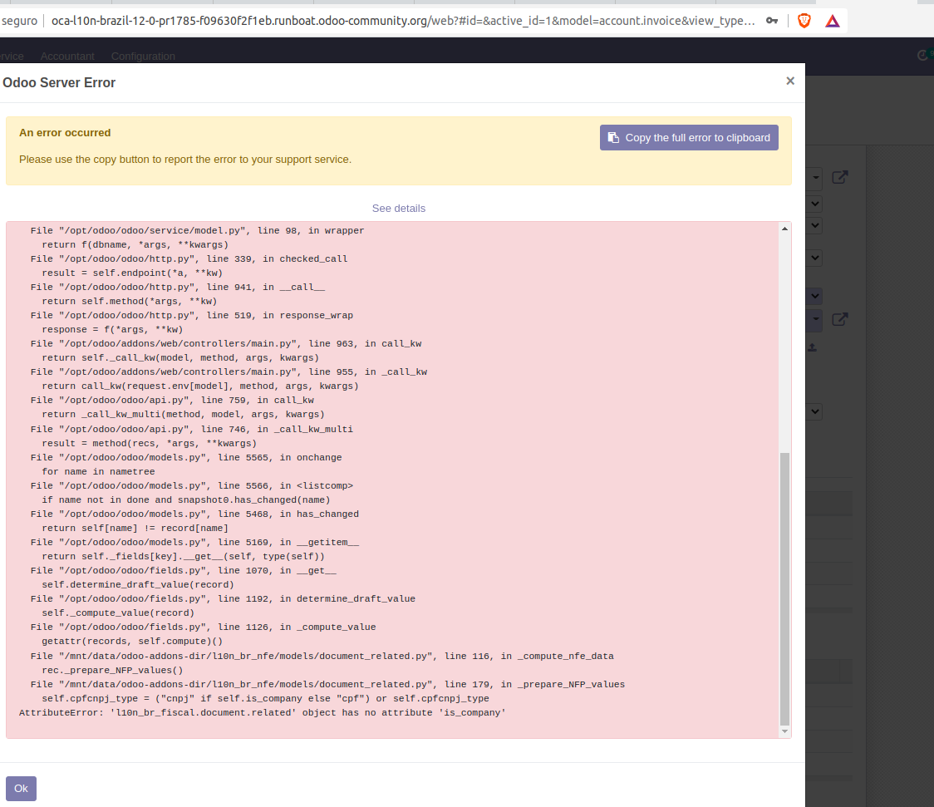The width and height of the screenshot is (934, 807).
Task: Click the clock activity icon in navbar
Action: click(922, 56)
